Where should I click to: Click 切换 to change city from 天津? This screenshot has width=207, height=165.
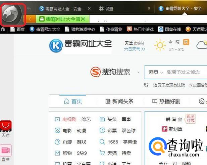click(139, 43)
